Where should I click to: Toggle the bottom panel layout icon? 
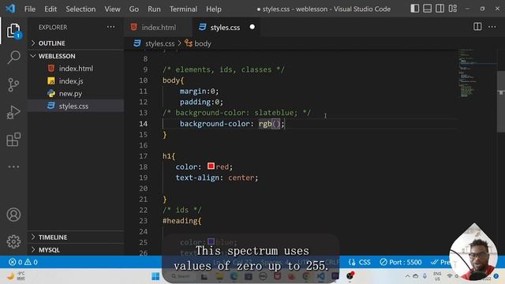(x=427, y=9)
